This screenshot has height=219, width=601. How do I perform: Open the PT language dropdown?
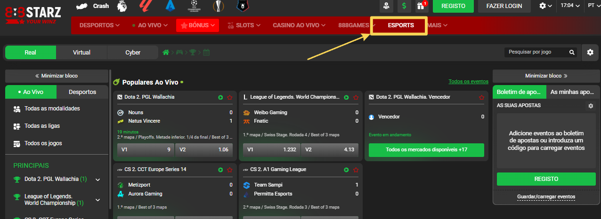[x=593, y=6]
